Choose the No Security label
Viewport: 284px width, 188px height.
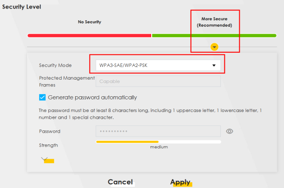(89, 22)
